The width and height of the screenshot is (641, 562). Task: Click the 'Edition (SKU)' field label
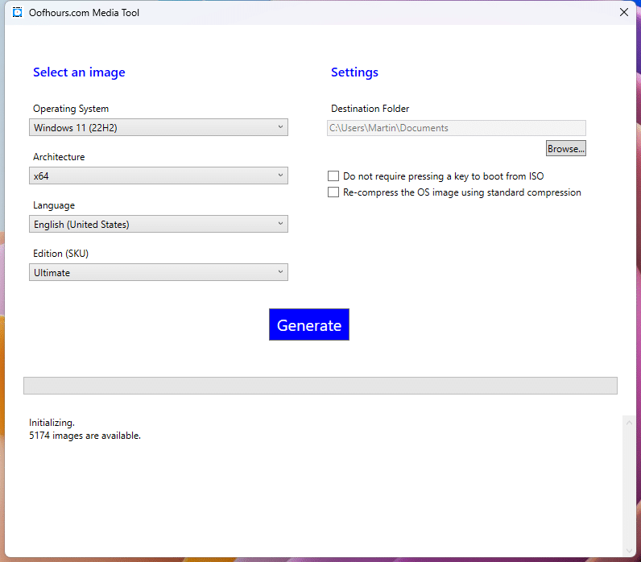[x=60, y=254]
